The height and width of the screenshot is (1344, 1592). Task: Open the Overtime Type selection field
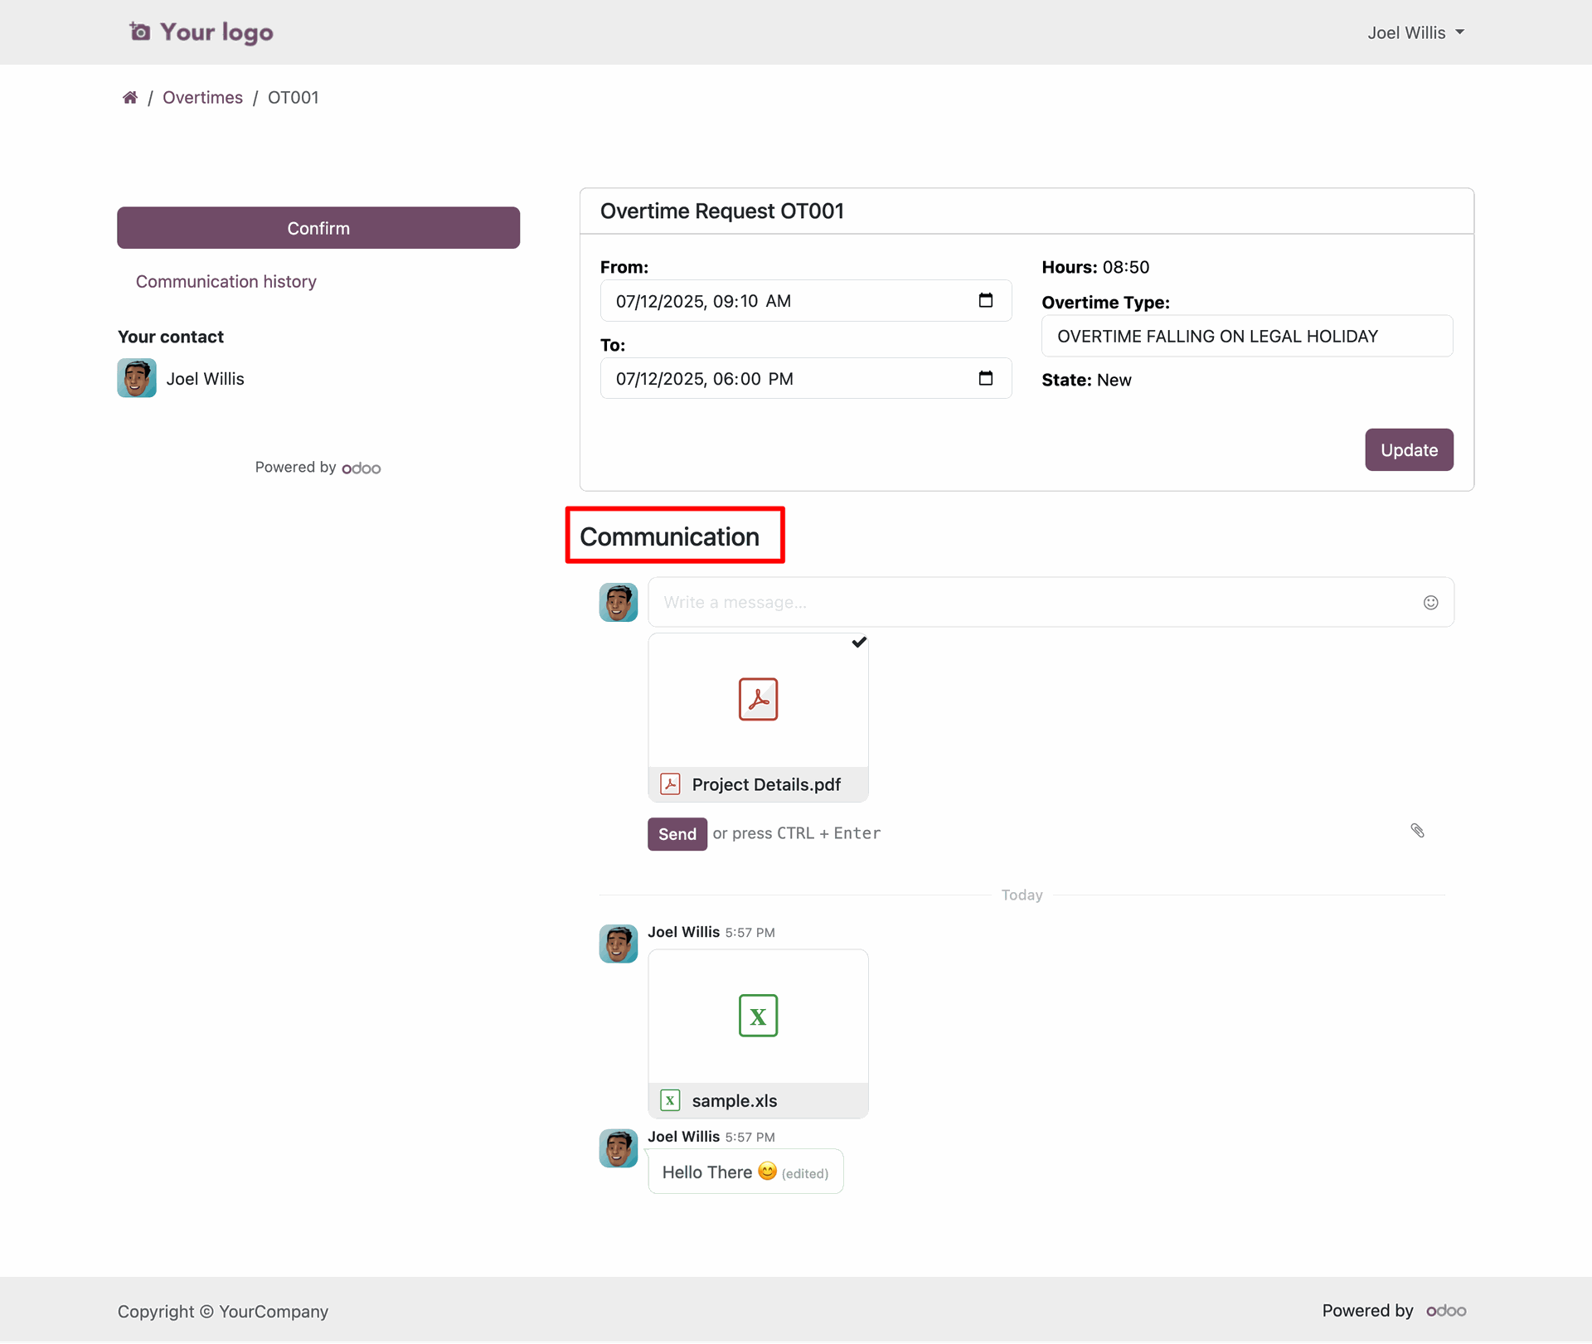[1246, 336]
